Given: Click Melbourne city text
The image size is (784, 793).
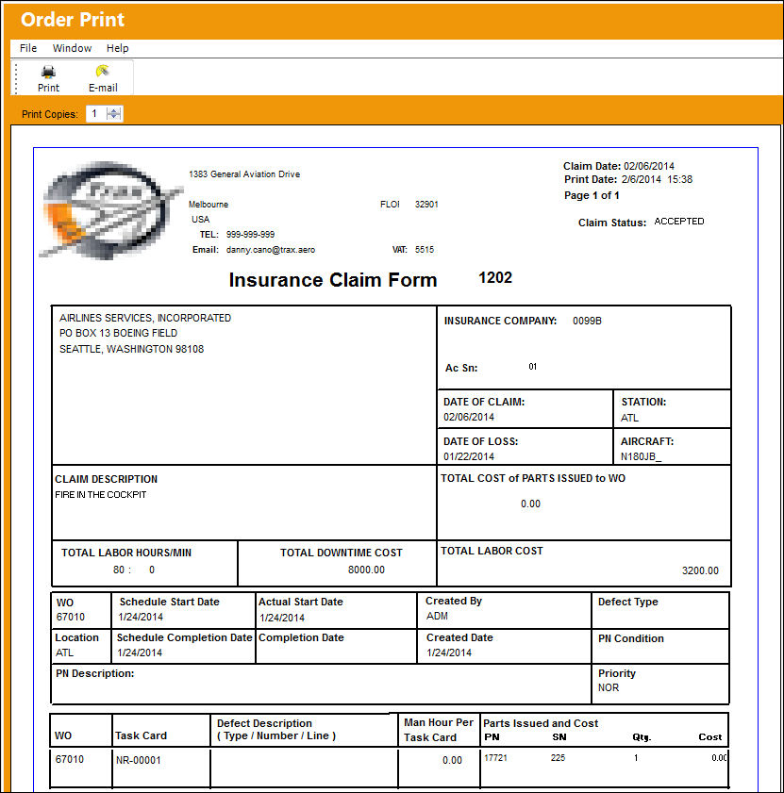Looking at the screenshot, I should [208, 205].
